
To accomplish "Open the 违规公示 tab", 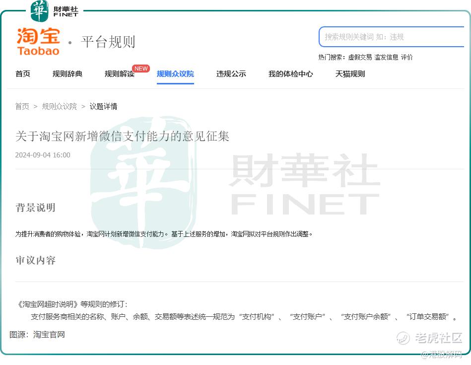I will coord(231,74).
